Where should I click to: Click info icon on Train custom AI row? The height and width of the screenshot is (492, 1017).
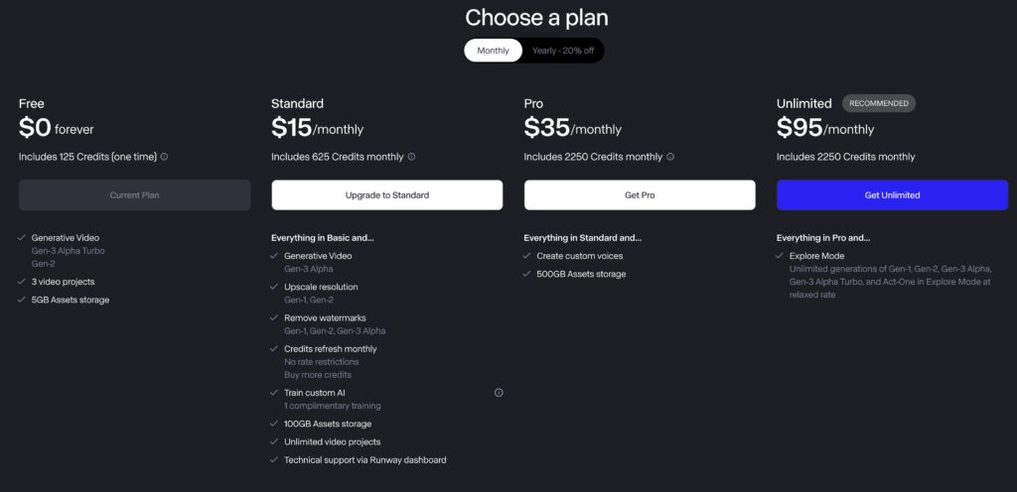tap(499, 392)
